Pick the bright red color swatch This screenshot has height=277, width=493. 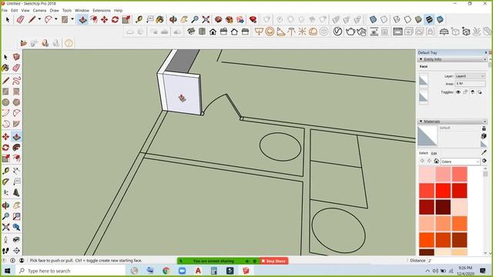point(443,191)
